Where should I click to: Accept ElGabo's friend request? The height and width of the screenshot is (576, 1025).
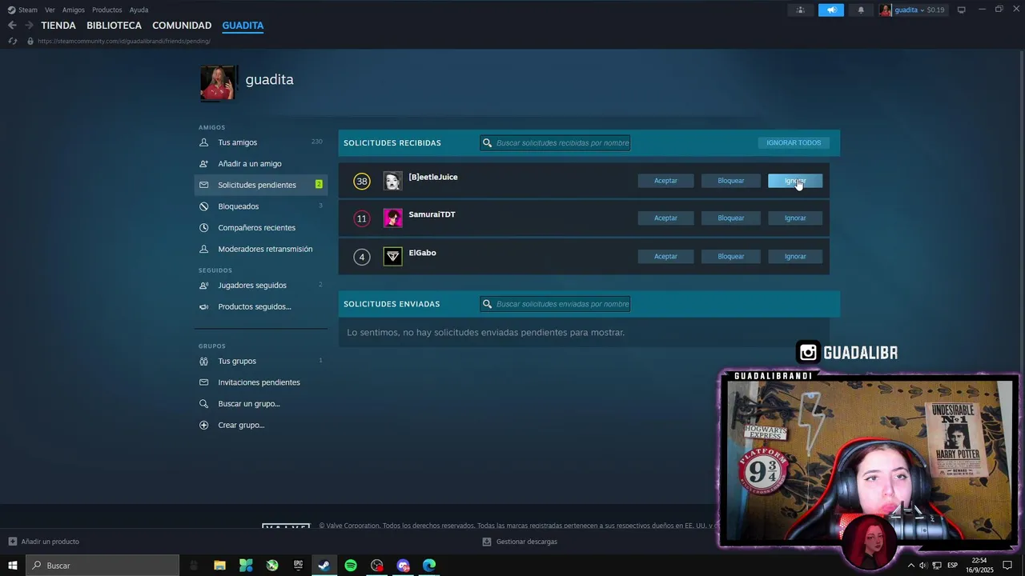(665, 256)
